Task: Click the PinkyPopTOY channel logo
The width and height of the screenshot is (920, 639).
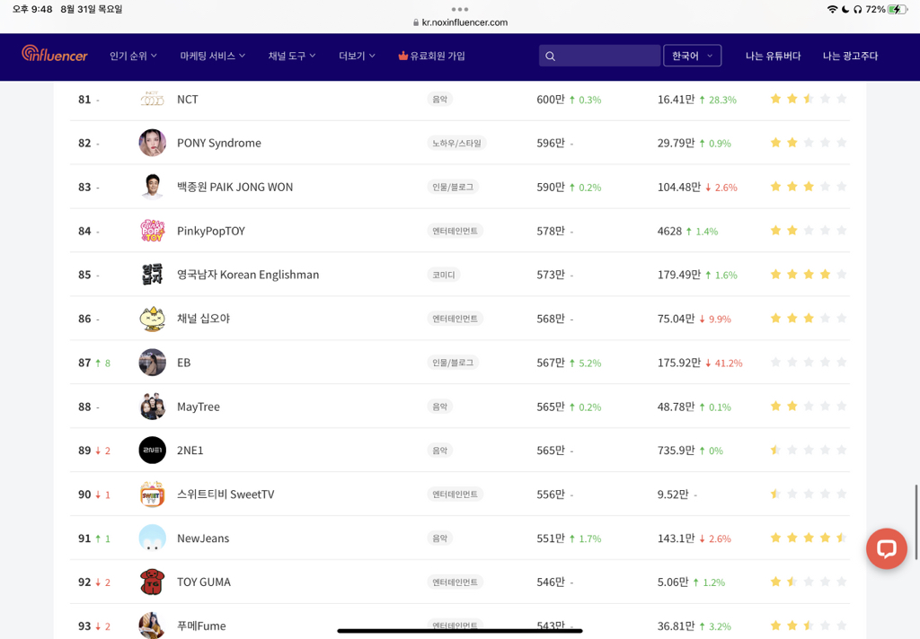Action: tap(152, 231)
